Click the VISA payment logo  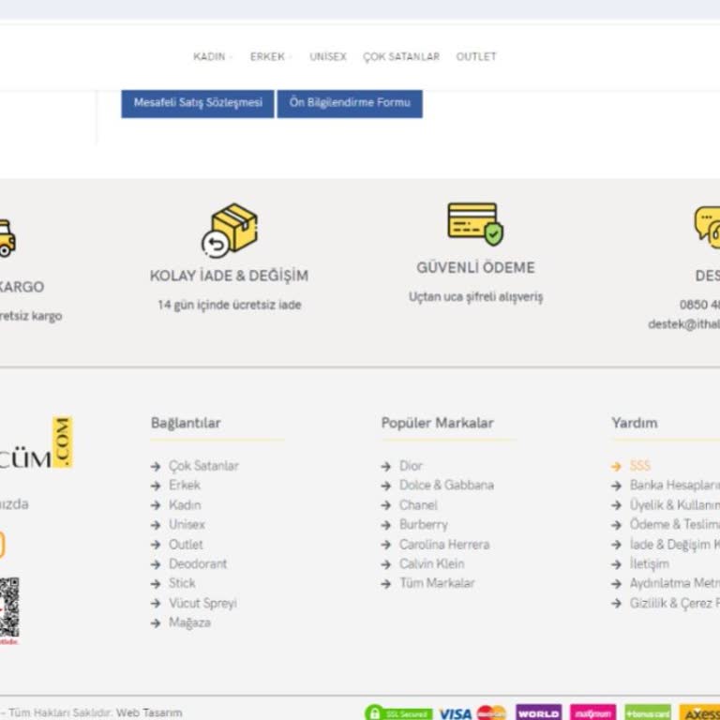pos(455,713)
